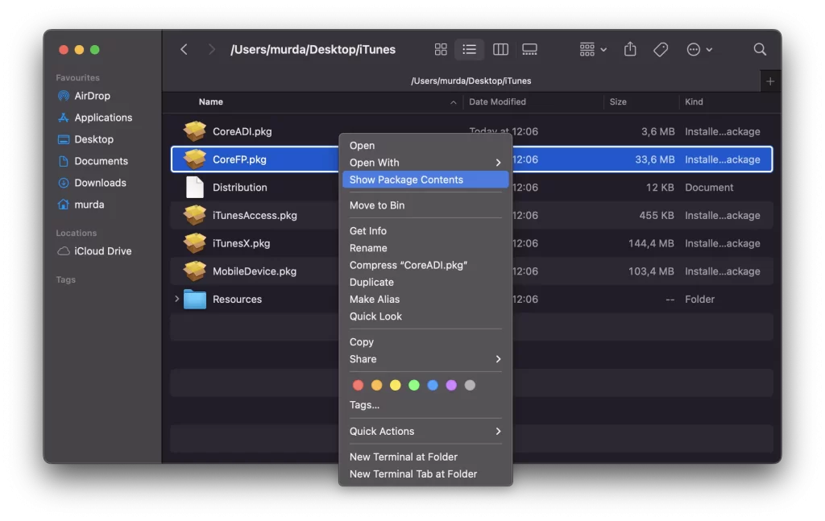
Task: Open the group-by dropdown in toolbar
Action: coord(593,50)
